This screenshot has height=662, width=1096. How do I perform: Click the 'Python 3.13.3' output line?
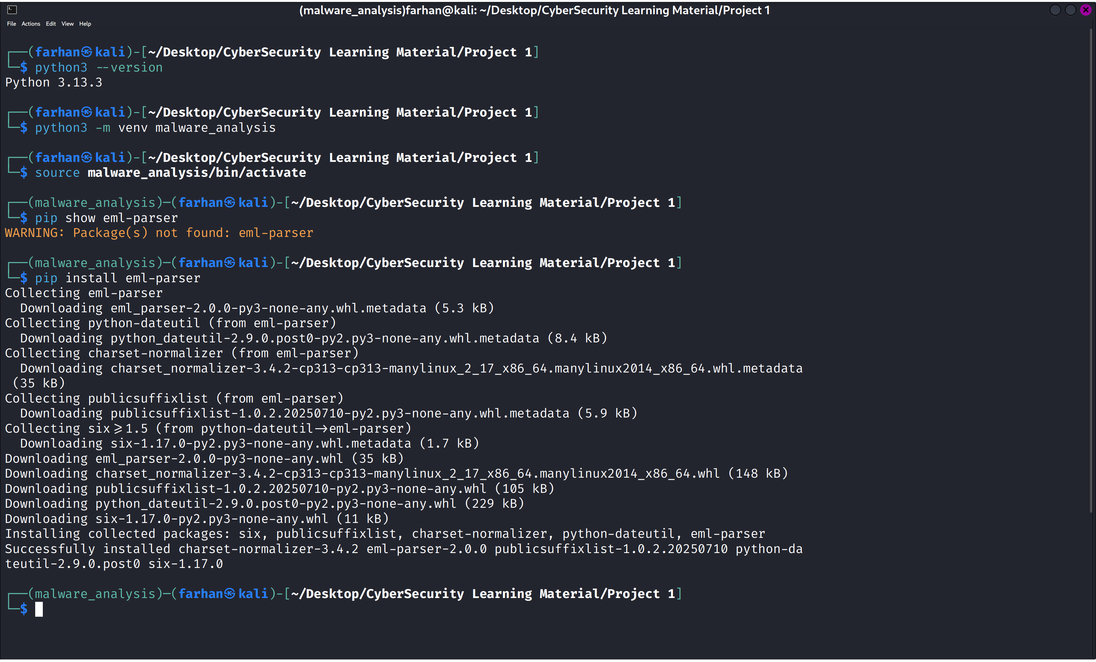click(54, 83)
